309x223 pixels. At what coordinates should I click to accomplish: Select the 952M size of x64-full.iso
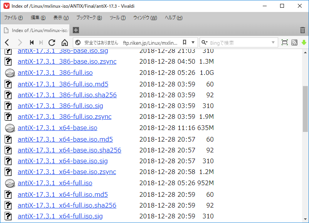pos(205,183)
